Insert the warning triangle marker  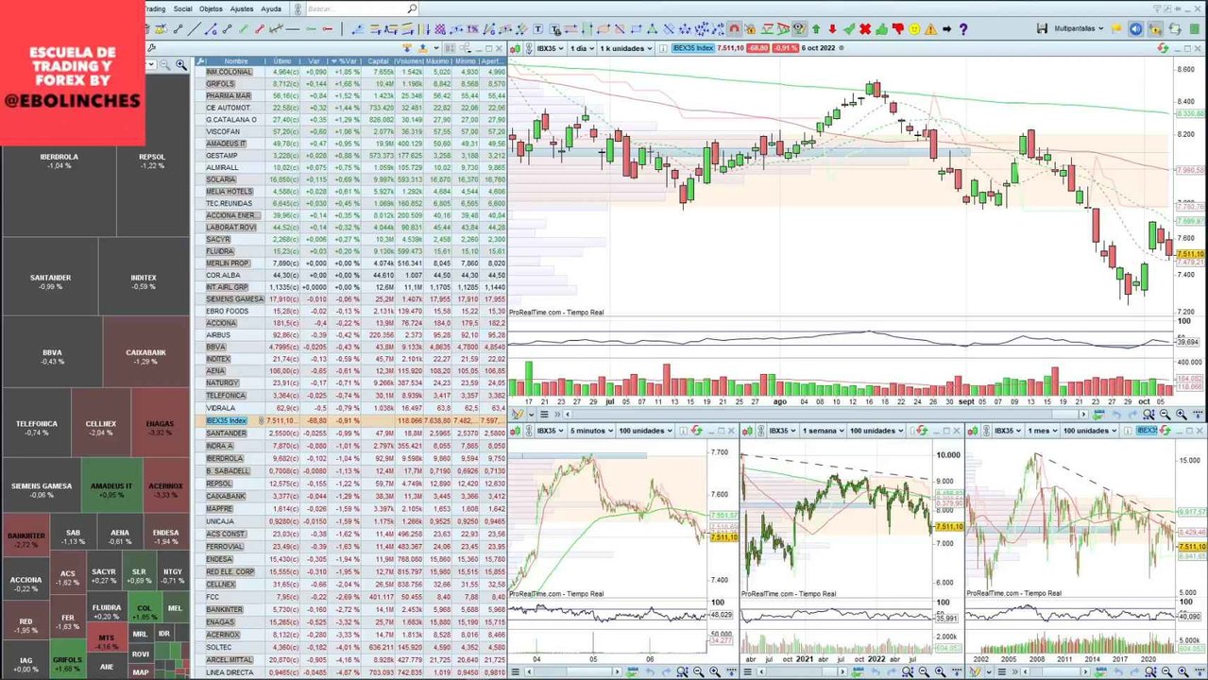930,29
